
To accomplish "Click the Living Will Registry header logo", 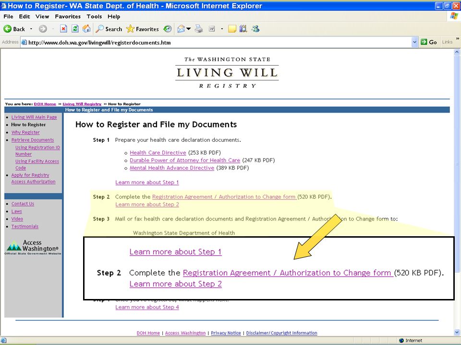I will [x=227, y=72].
